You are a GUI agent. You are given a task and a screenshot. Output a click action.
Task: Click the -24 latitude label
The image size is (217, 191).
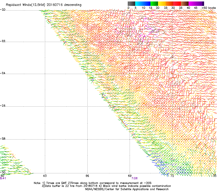click(3, 73)
